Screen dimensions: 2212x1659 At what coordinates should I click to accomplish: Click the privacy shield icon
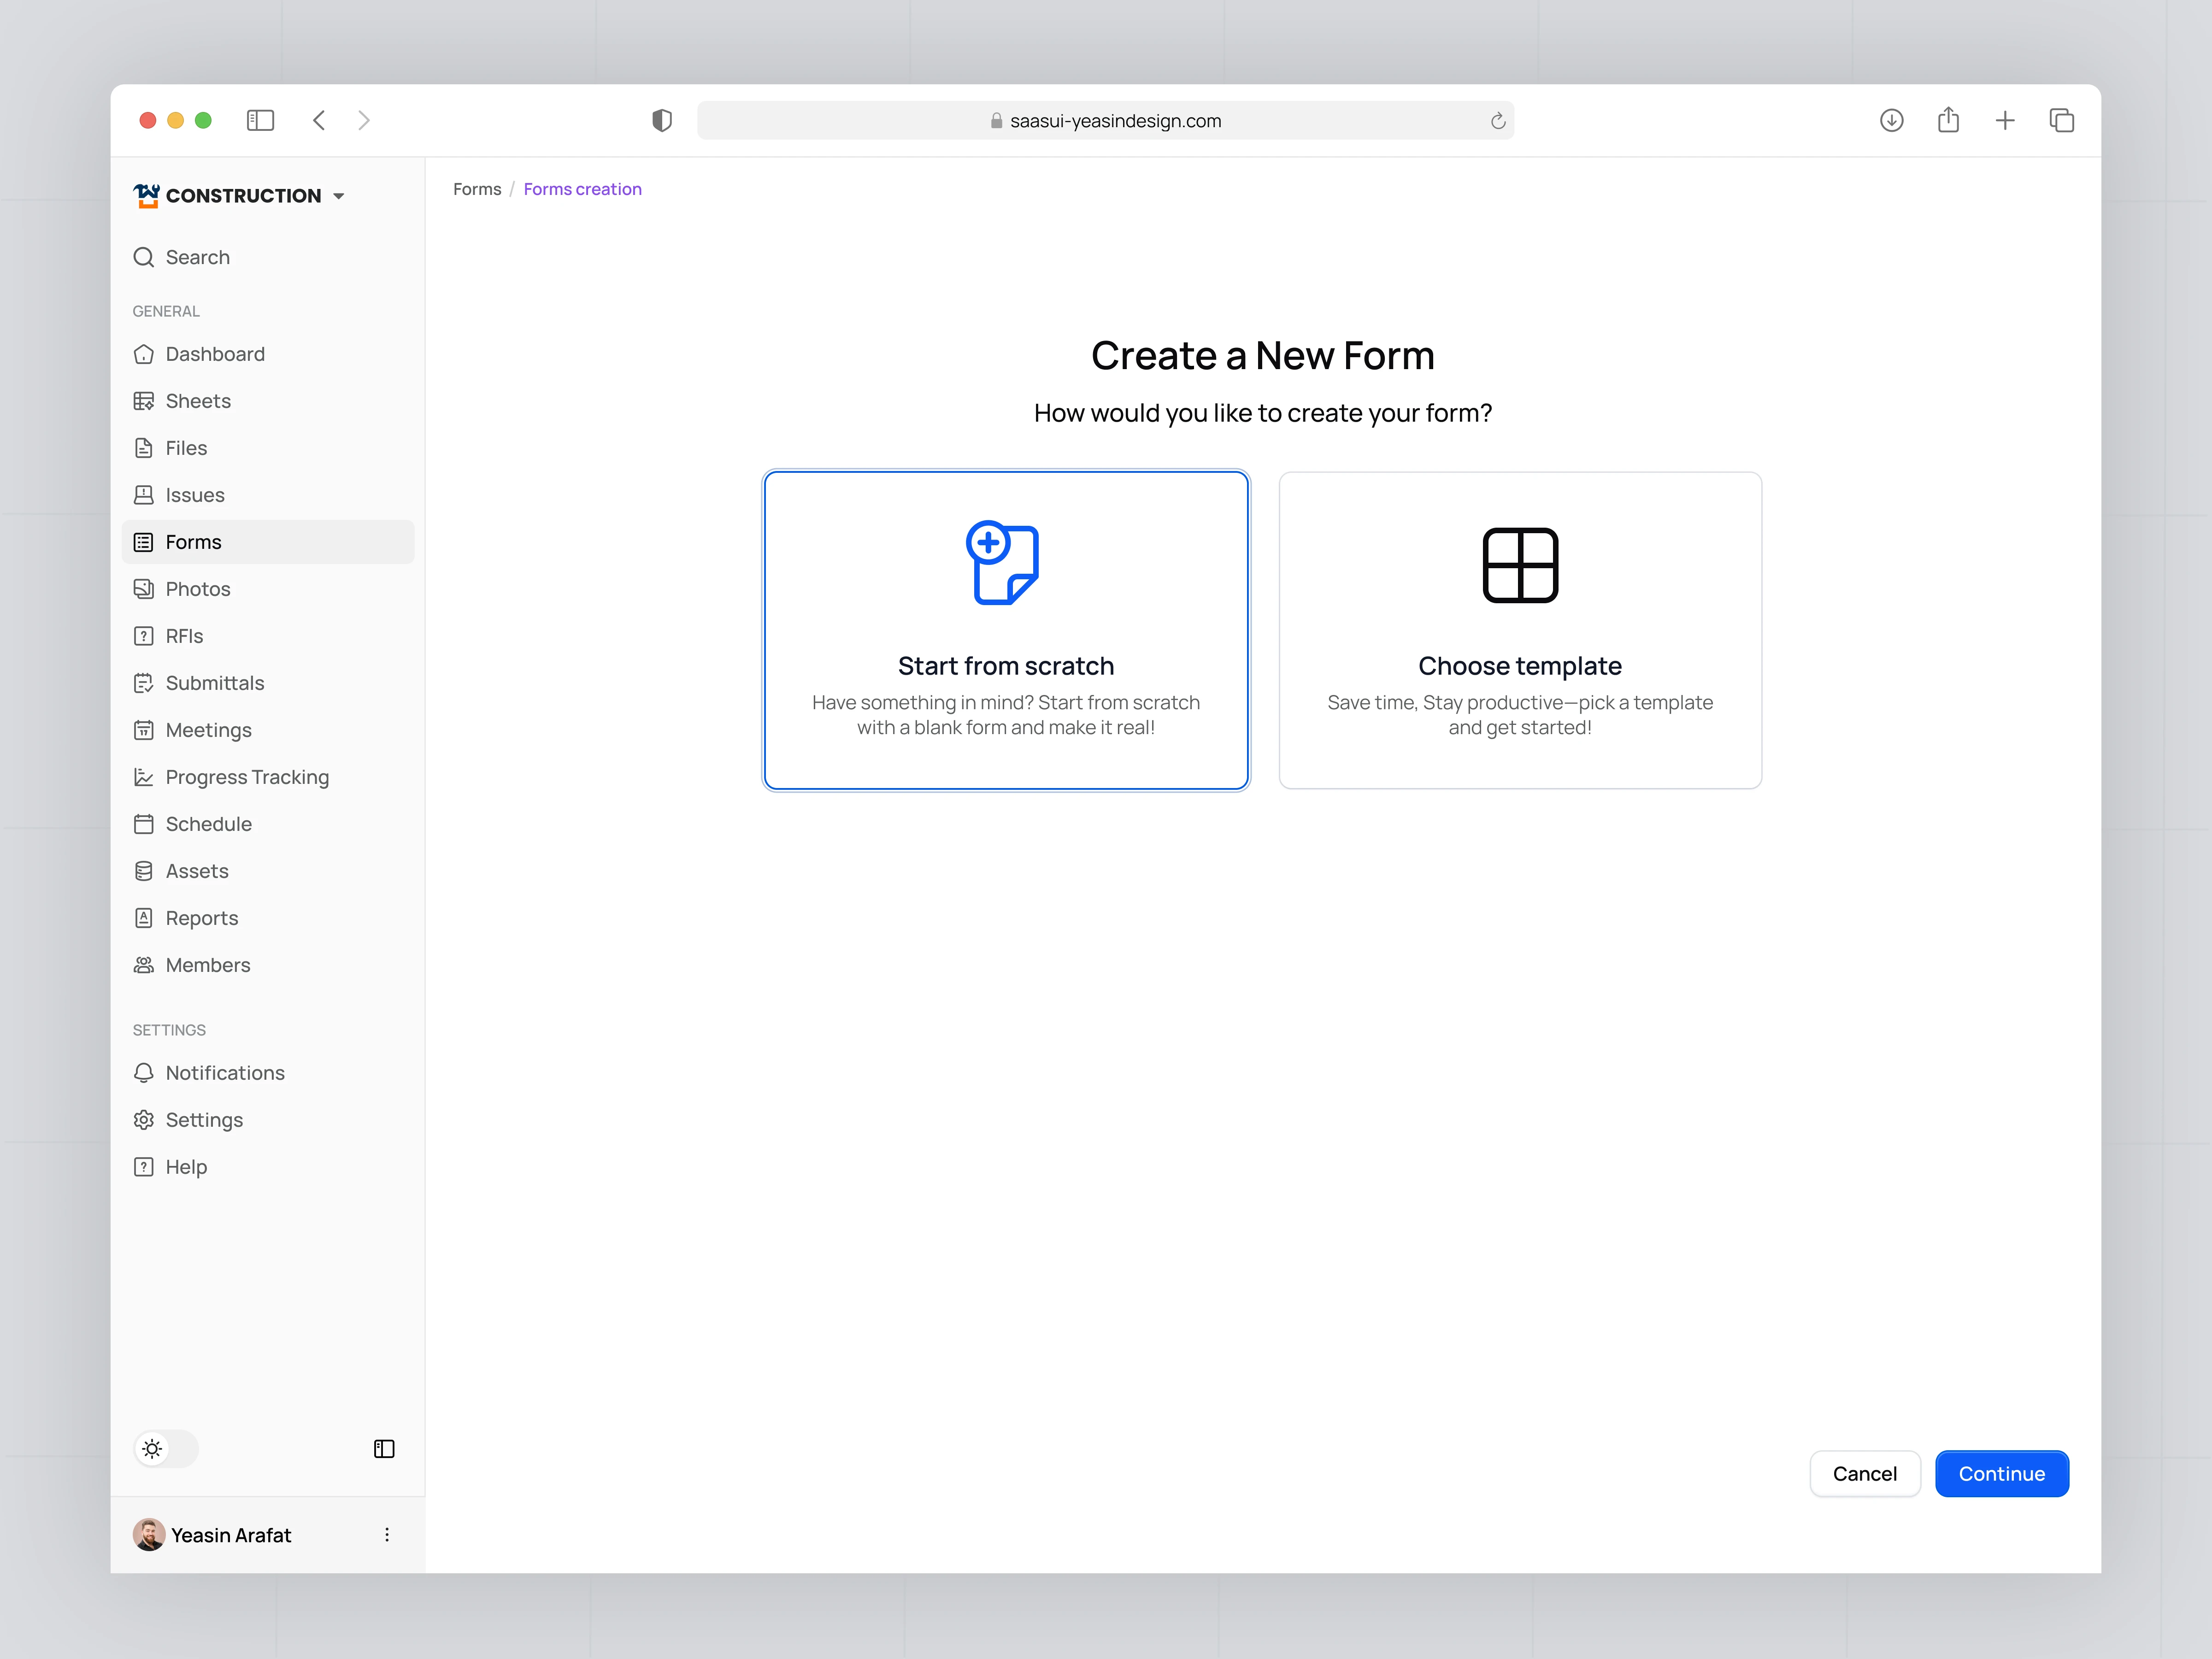(662, 120)
